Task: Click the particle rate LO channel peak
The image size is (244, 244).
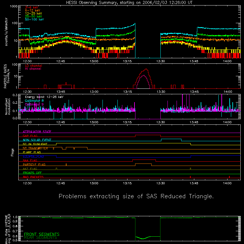Action: tap(146, 69)
